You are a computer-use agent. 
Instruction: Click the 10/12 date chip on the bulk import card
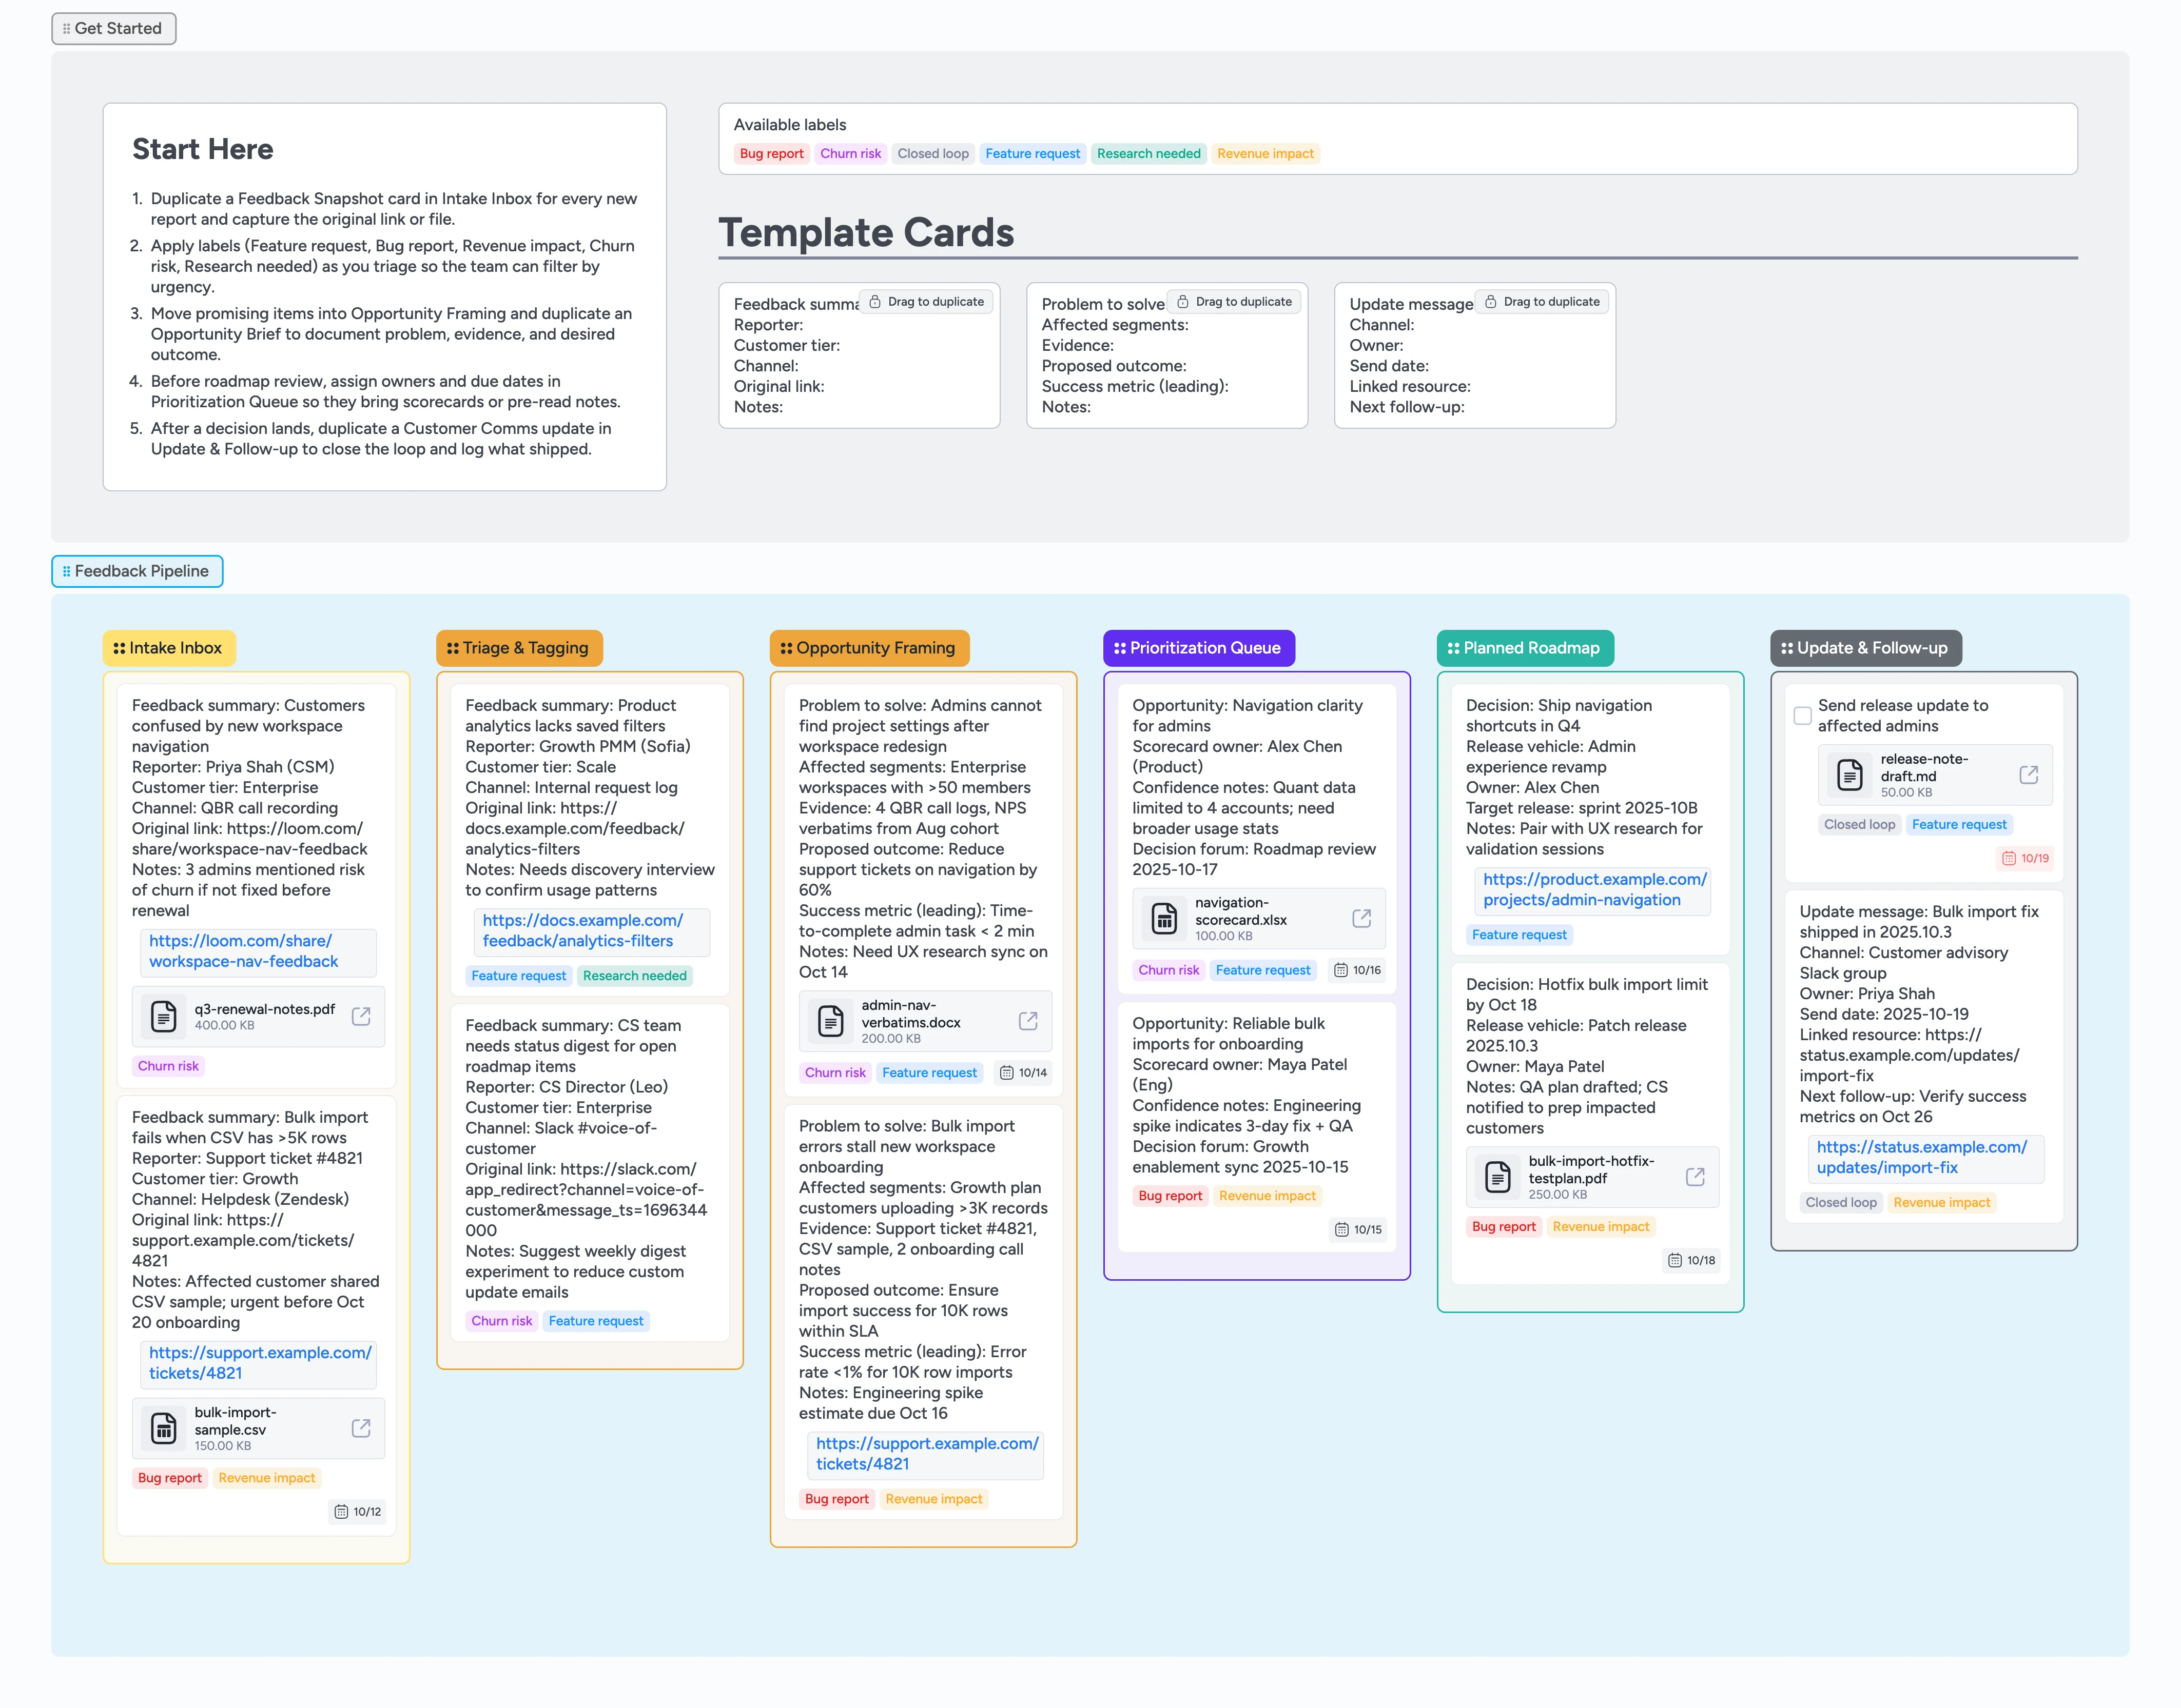click(356, 1512)
